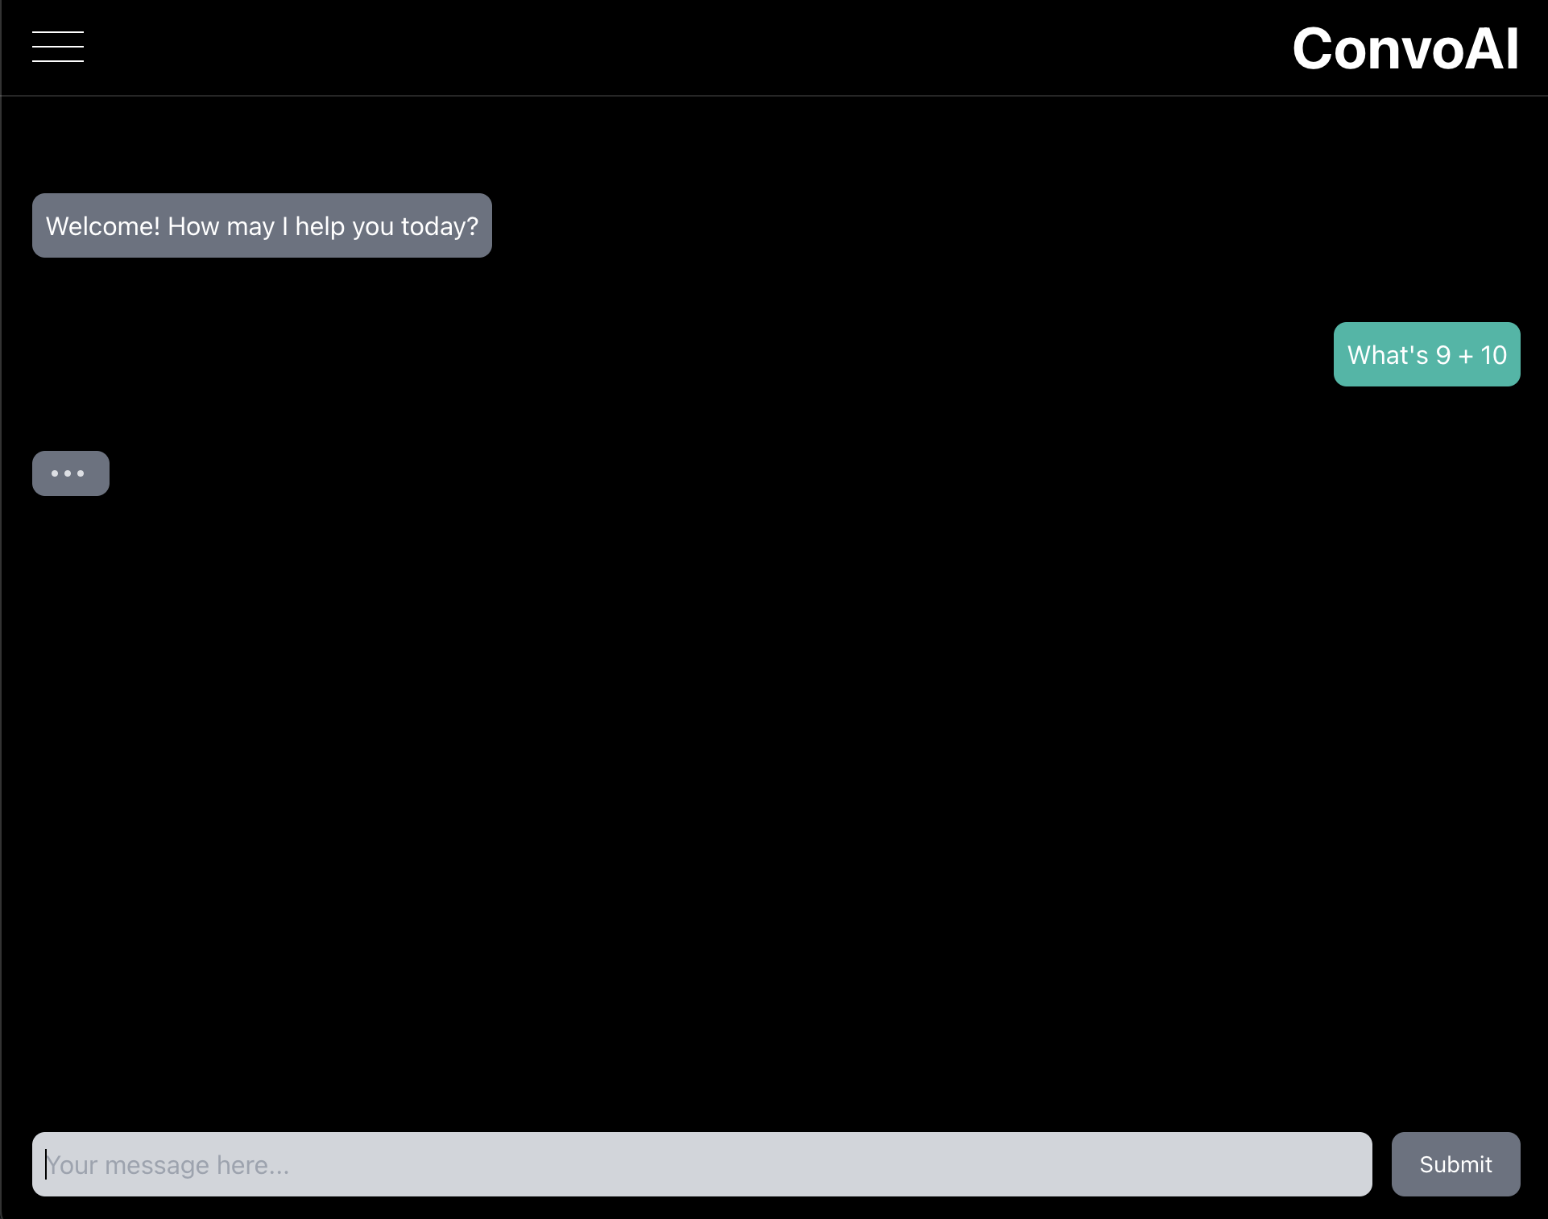Click the typing indicator dots bubble
The image size is (1548, 1219).
coord(70,473)
